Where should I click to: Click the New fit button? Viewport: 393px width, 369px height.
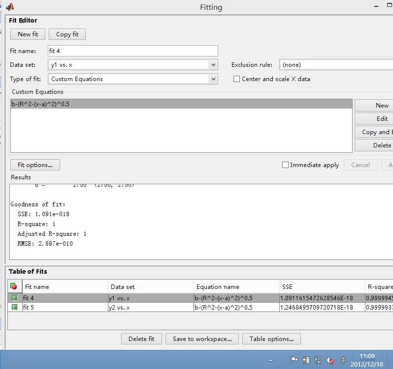pos(28,34)
